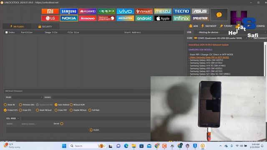Click the taskbar Search box

click(88, 146)
